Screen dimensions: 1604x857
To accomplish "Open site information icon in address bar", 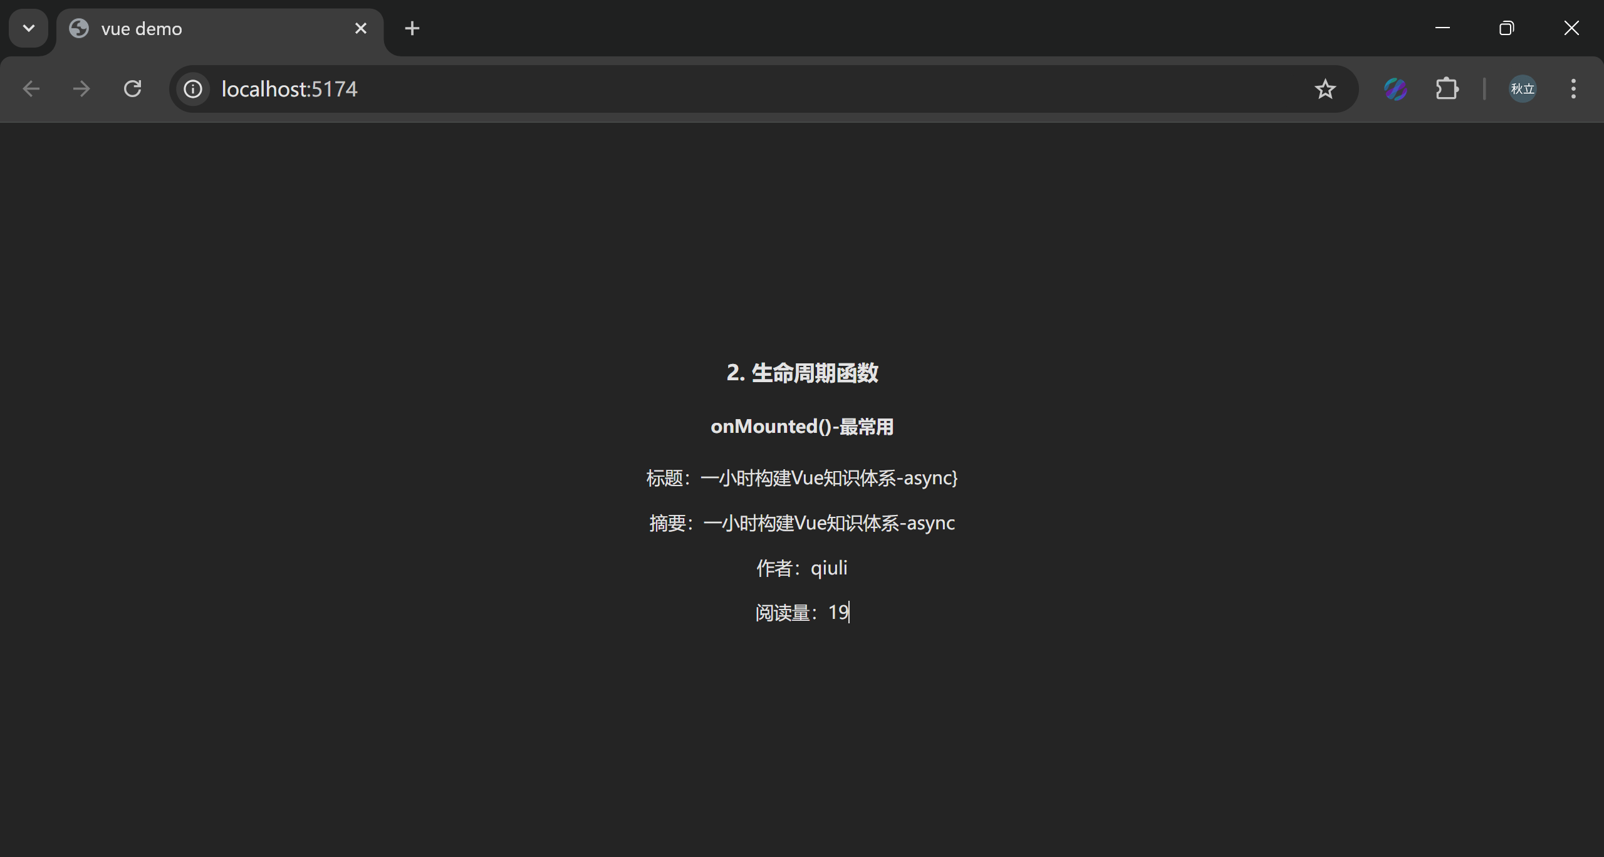I will tap(193, 89).
